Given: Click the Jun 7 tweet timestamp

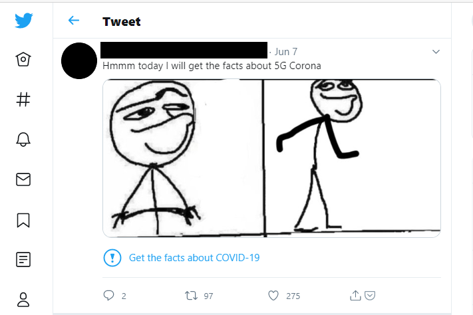Looking at the screenshot, I should coord(286,52).
